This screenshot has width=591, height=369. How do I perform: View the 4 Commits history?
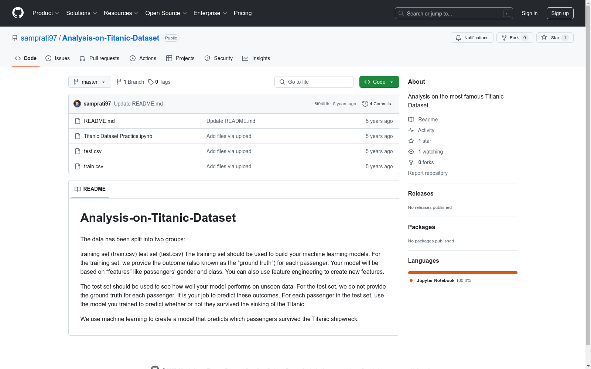point(377,104)
